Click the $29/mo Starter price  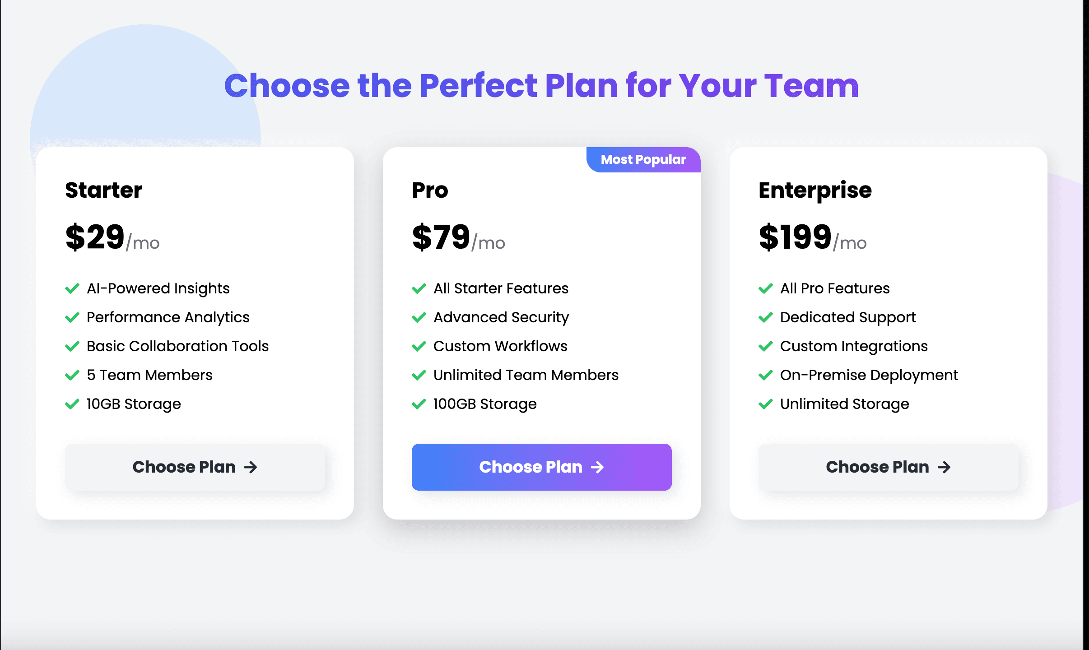(x=112, y=237)
